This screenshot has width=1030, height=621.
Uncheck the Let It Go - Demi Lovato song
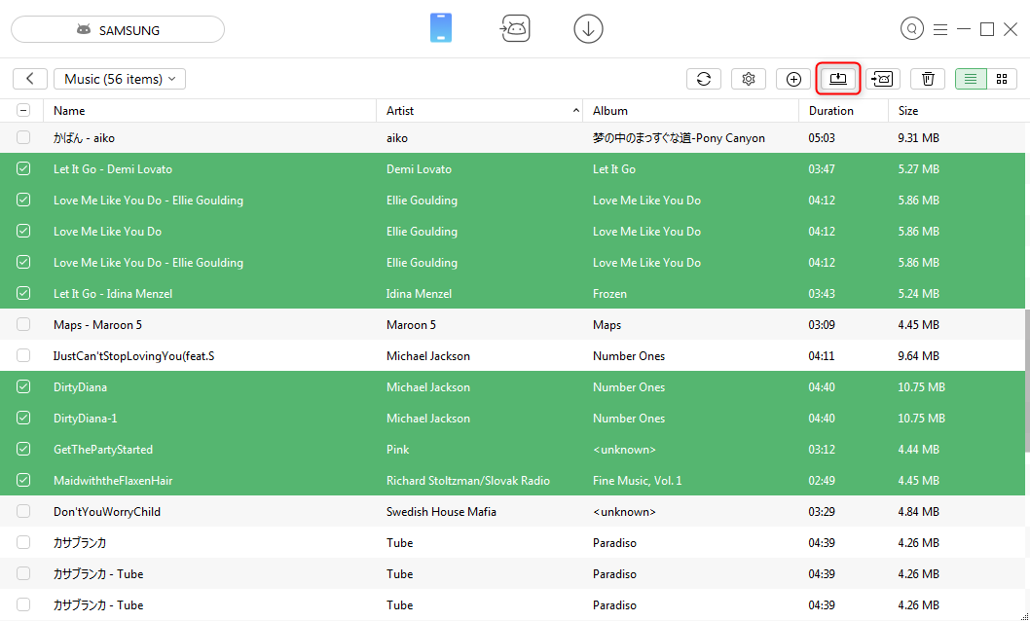(24, 168)
